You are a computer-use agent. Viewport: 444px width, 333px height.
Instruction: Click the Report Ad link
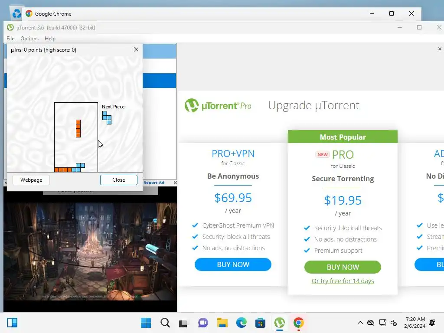[154, 183]
